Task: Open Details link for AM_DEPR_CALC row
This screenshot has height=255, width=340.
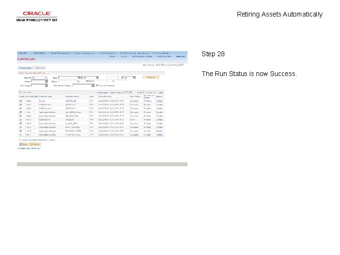Action: click(159, 112)
